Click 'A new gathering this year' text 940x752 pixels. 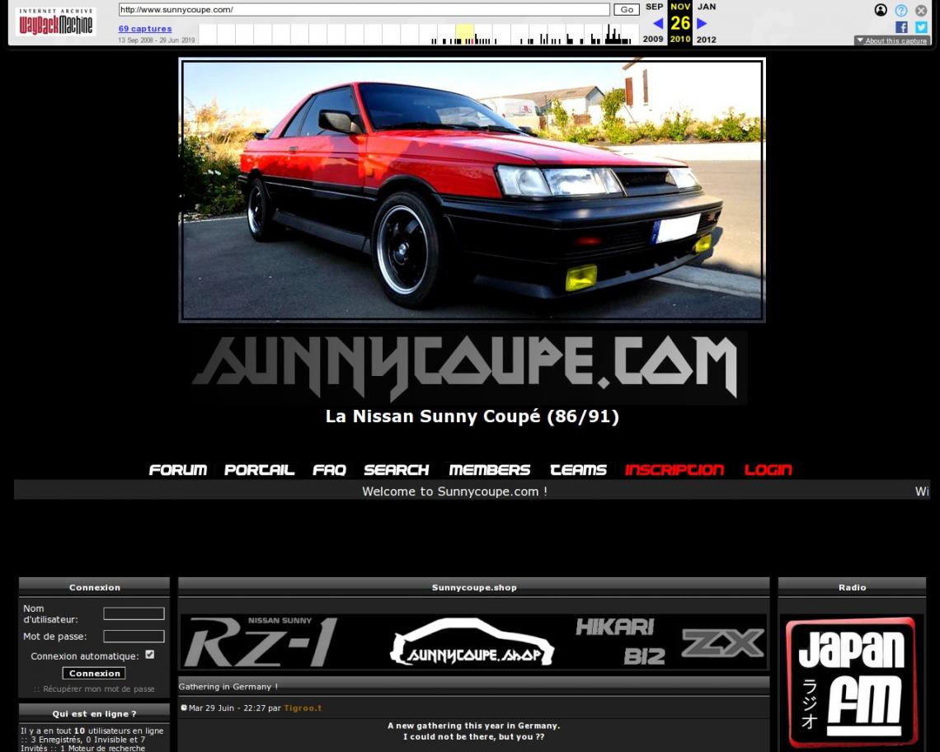(x=473, y=726)
